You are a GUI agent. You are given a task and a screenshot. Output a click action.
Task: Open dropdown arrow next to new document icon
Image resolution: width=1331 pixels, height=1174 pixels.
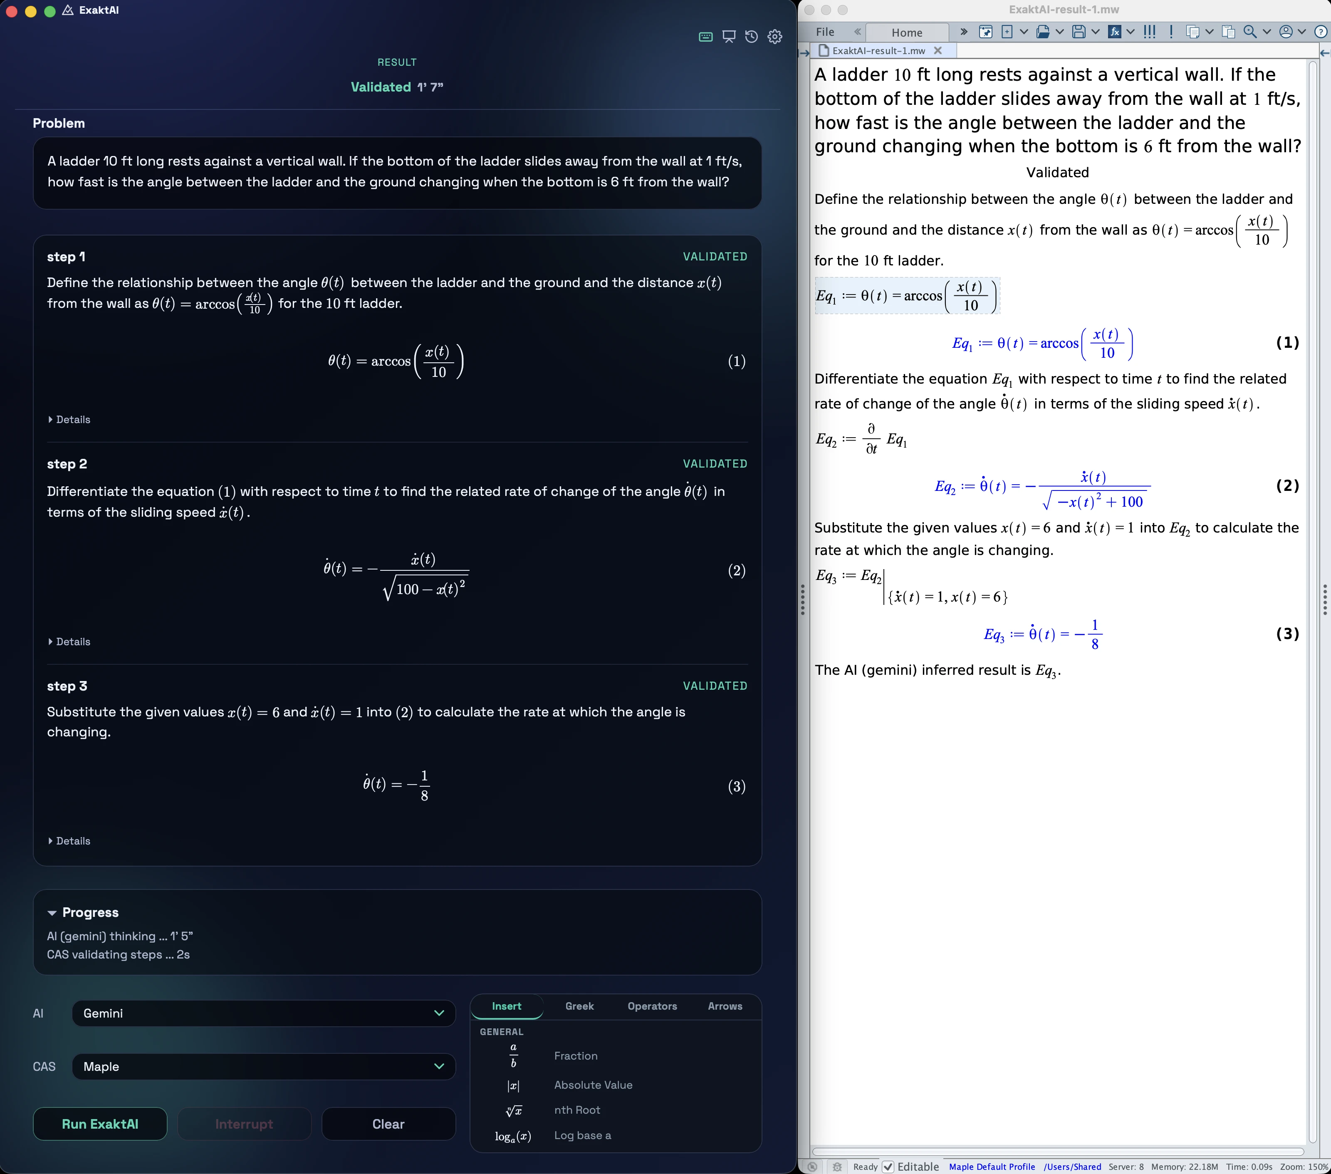1024,32
